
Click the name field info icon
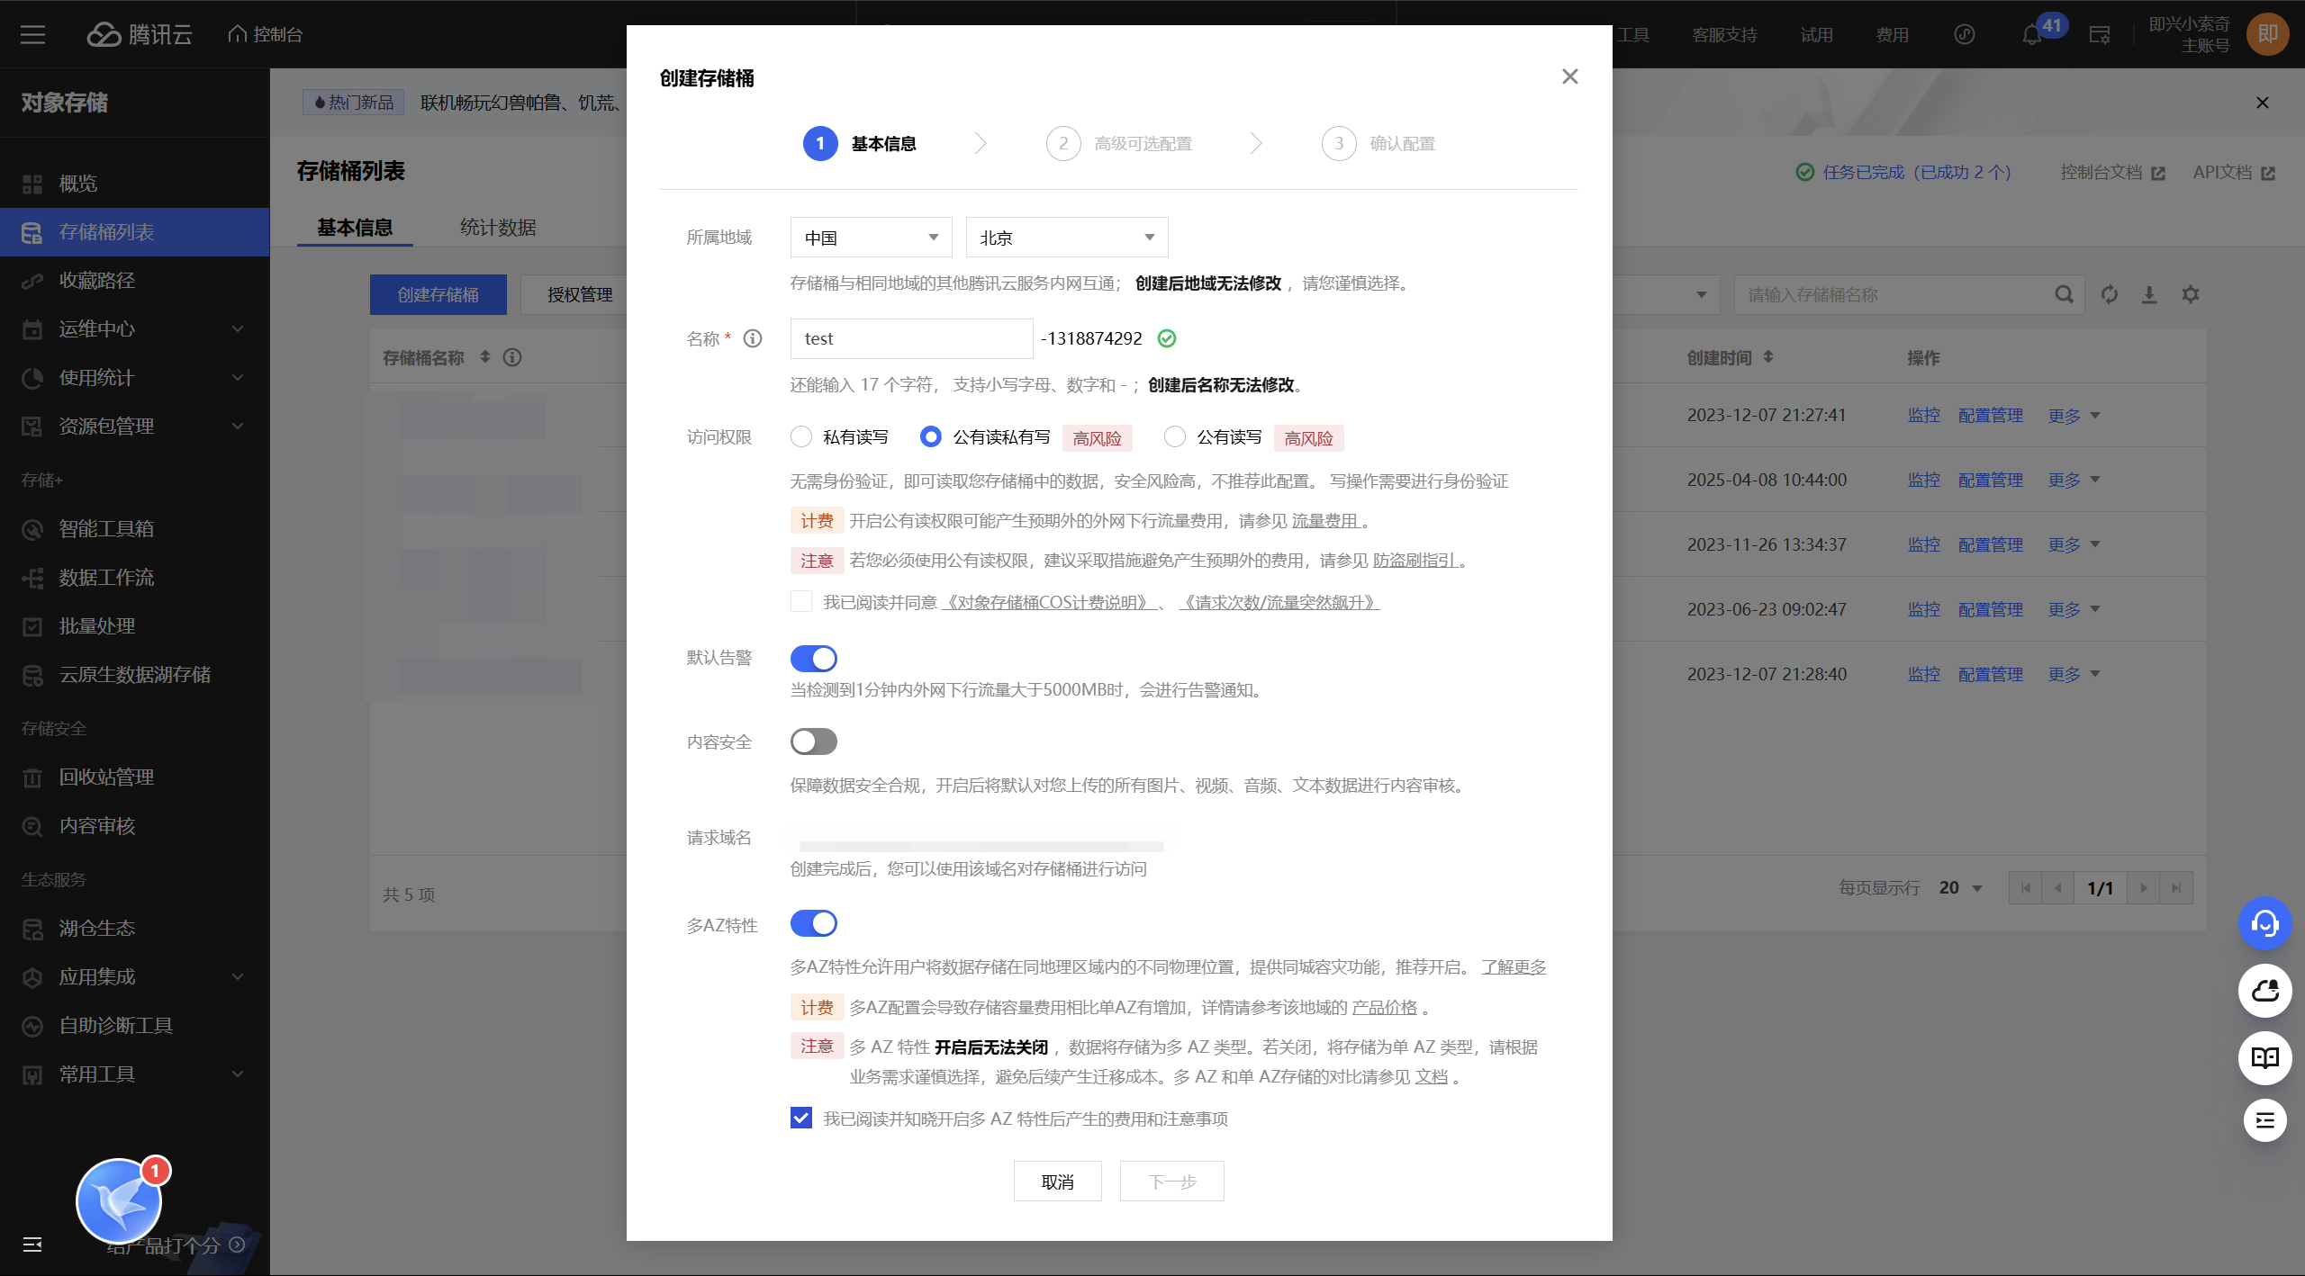753,338
